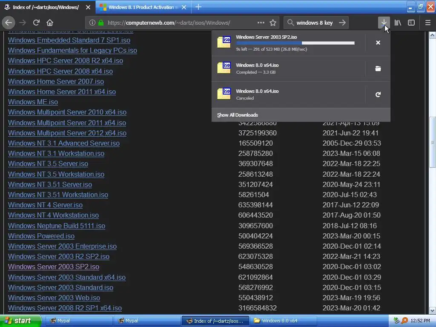
Task: Go back to the previous page
Action: pos(9,23)
